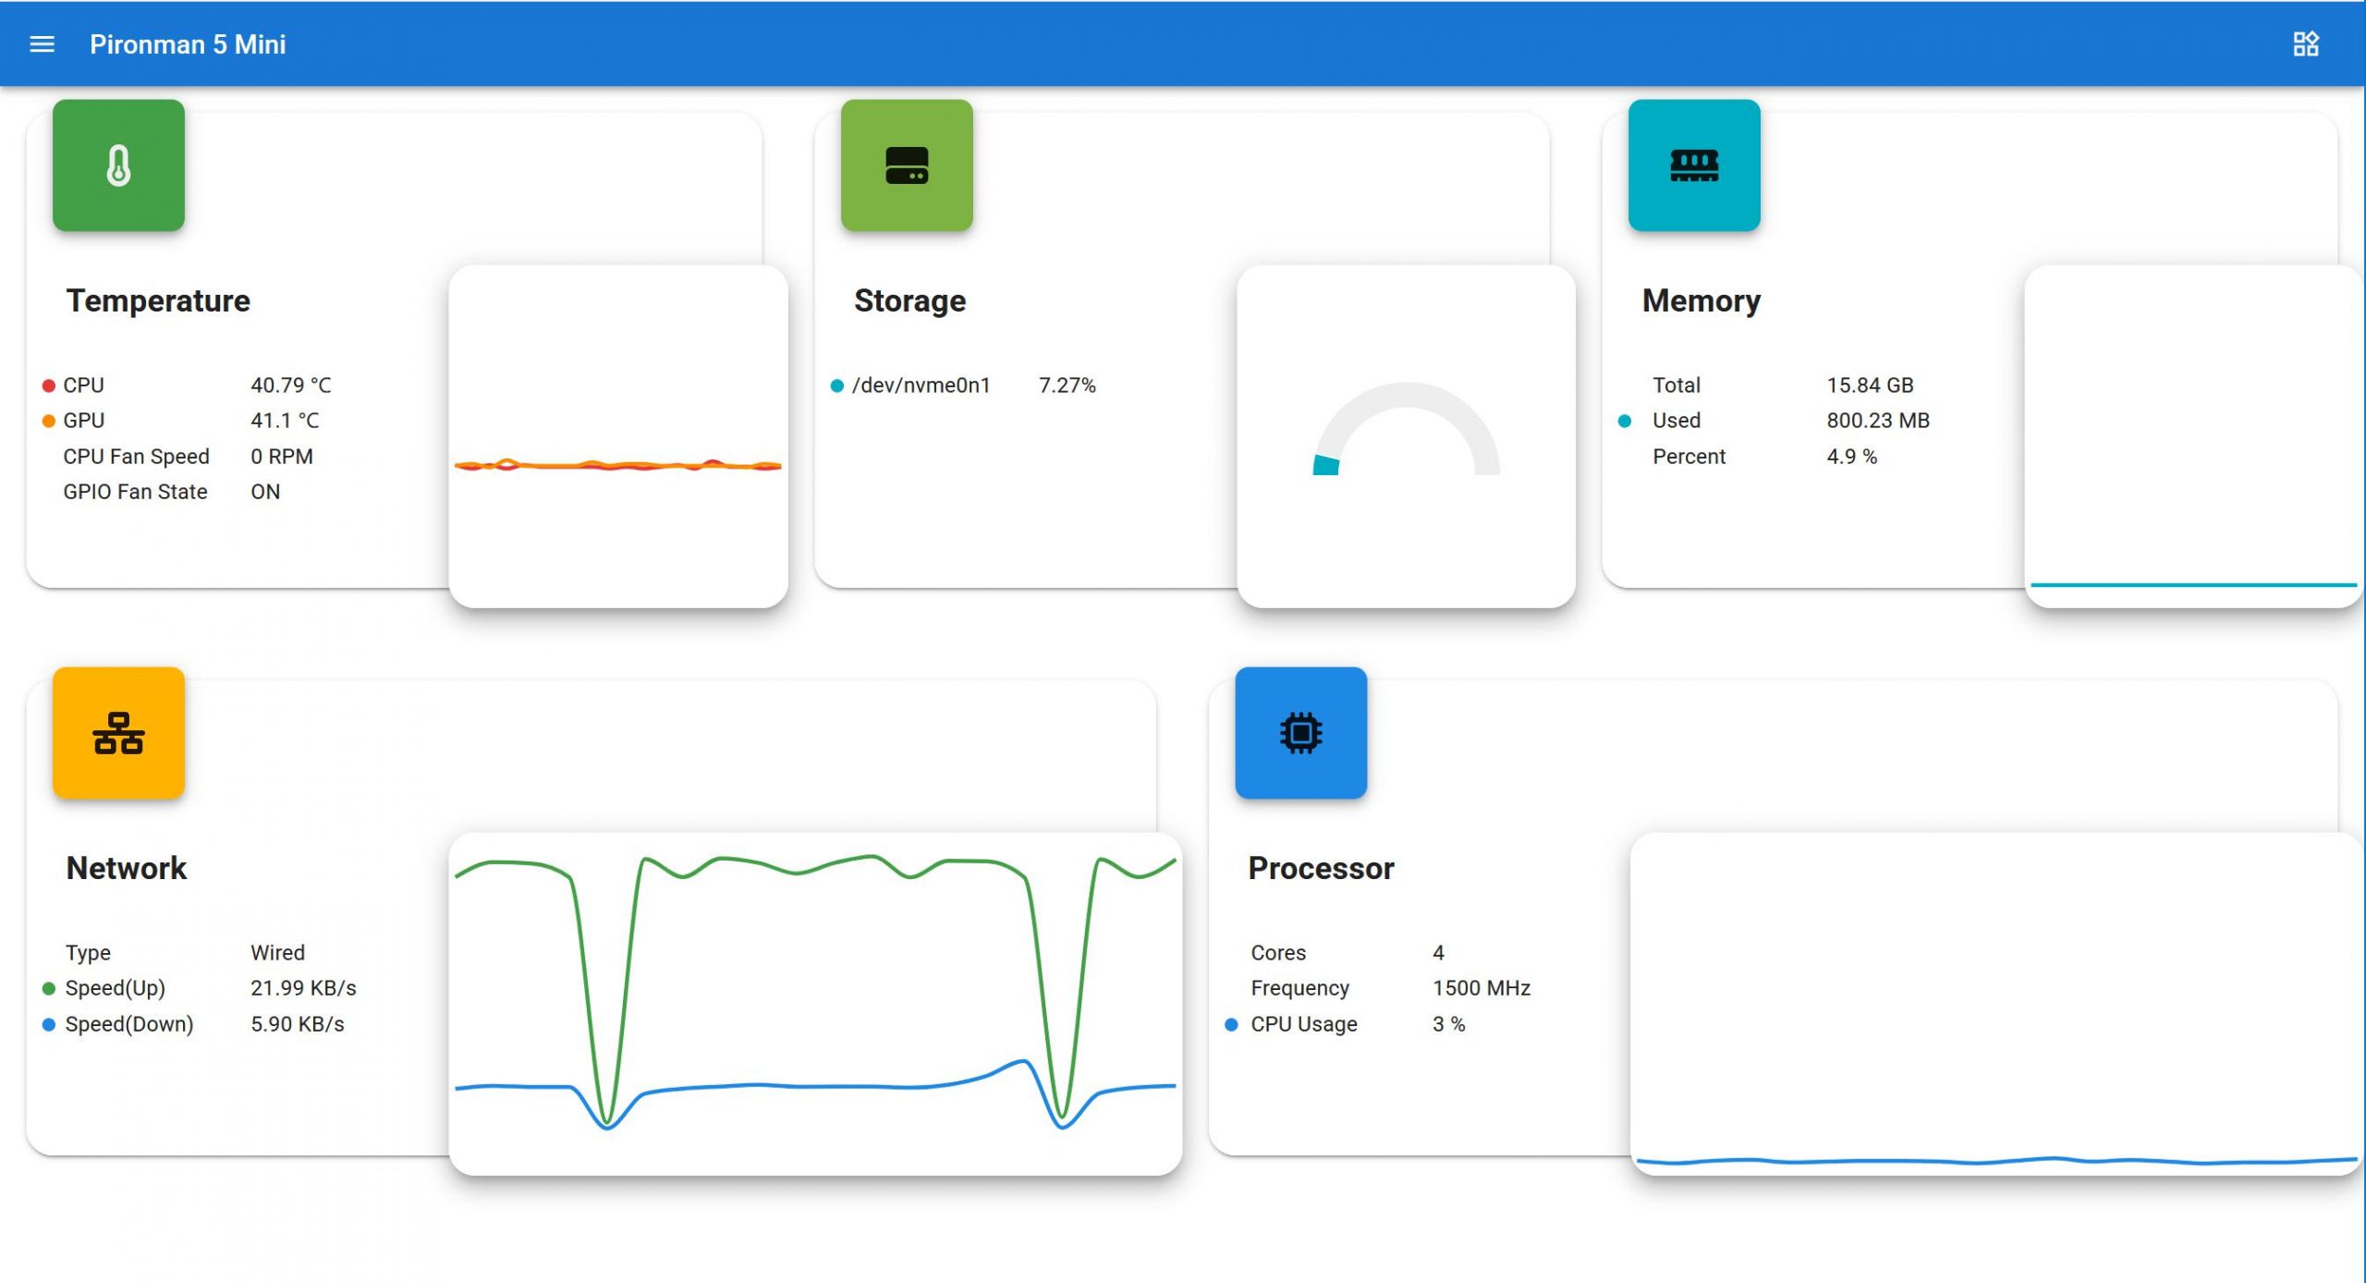The height and width of the screenshot is (1283, 2366).
Task: Click the CPU usage line chart
Action: point(1994,1003)
